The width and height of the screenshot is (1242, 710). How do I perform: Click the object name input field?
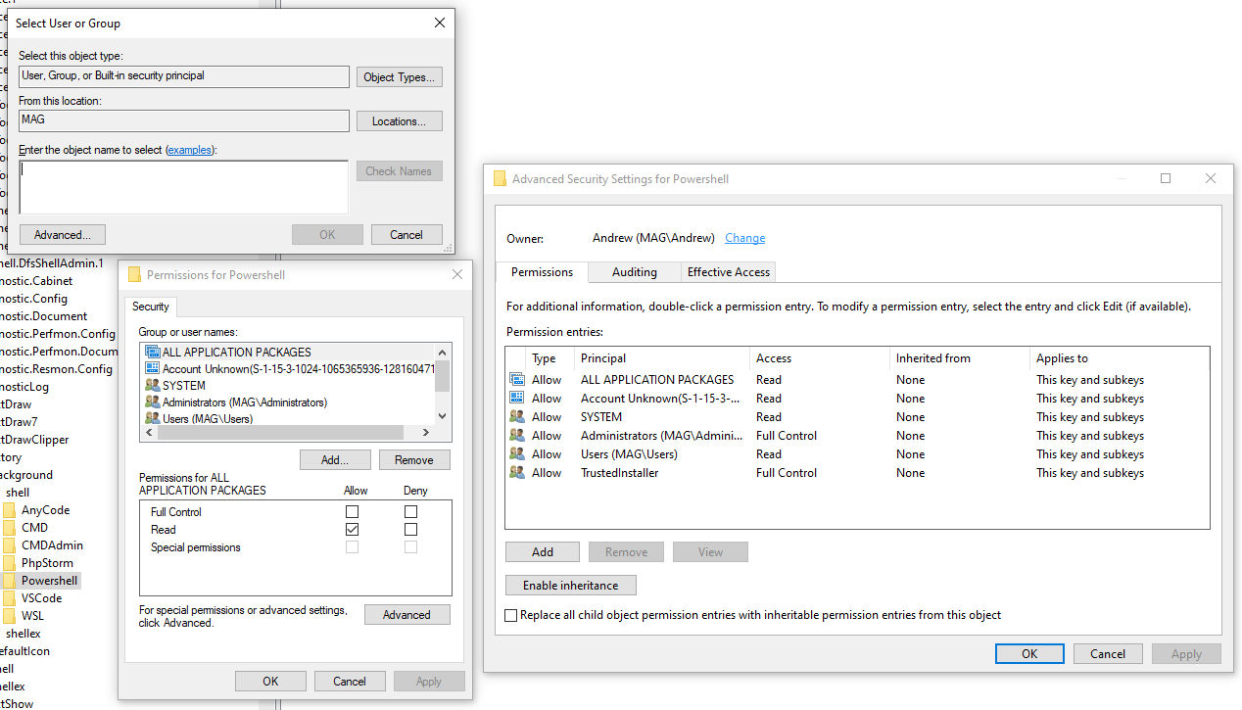182,186
